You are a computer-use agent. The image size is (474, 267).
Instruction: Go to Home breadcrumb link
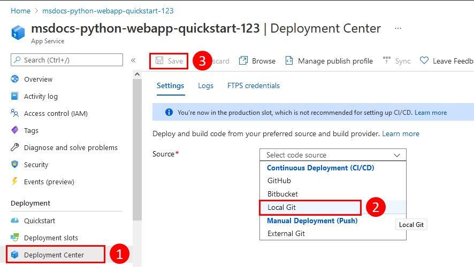[x=20, y=11]
